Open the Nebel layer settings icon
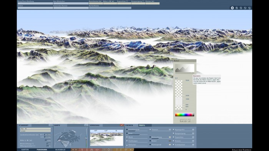Viewport: 269px width, 151px height. pos(170,141)
